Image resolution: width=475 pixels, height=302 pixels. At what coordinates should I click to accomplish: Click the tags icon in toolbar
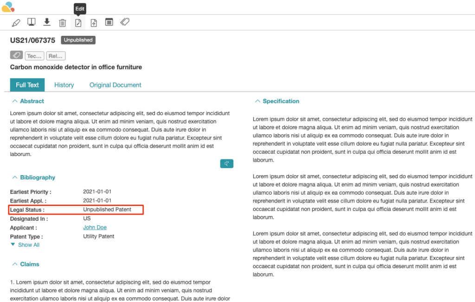coord(125,22)
